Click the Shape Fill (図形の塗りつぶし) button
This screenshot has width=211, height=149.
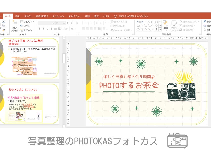[x=189, y=22]
